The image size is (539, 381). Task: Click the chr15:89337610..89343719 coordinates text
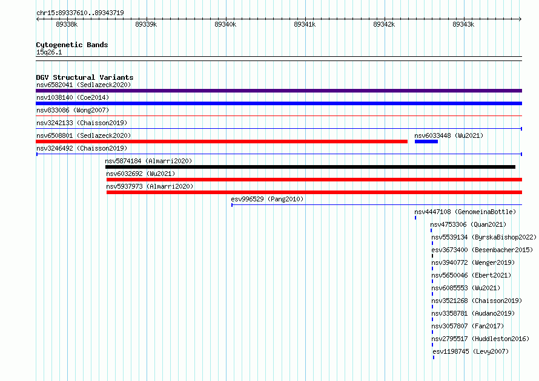80,13
